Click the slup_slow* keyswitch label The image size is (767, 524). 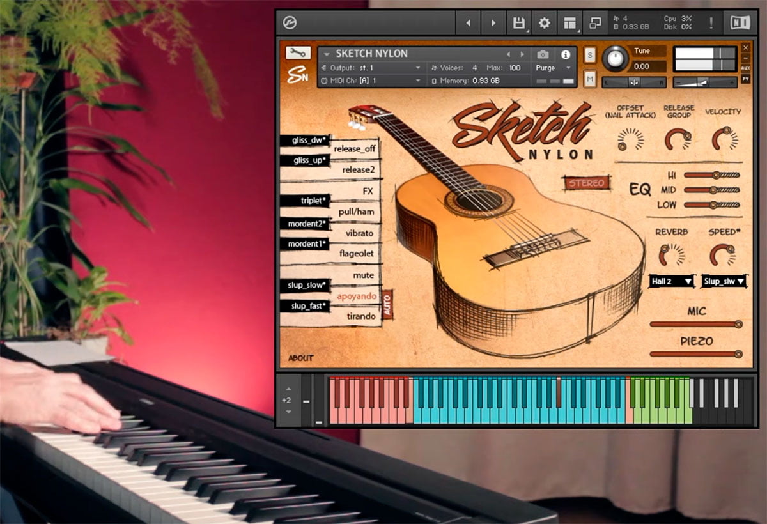pyautogui.click(x=305, y=286)
